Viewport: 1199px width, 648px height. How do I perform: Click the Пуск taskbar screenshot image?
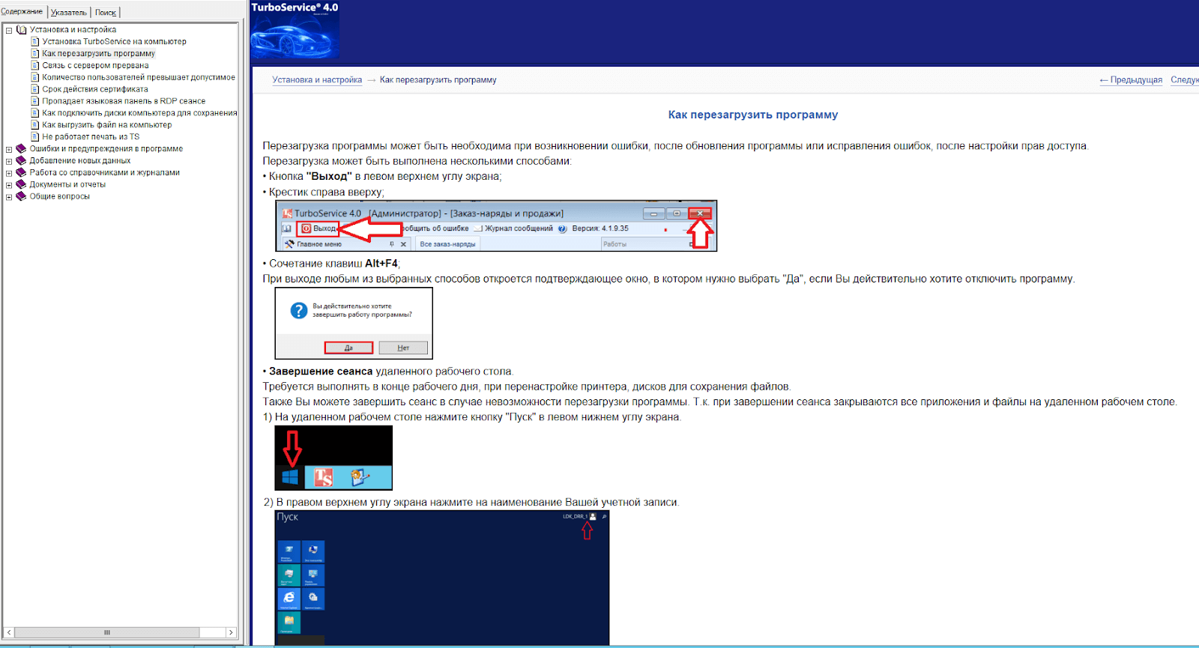333,458
